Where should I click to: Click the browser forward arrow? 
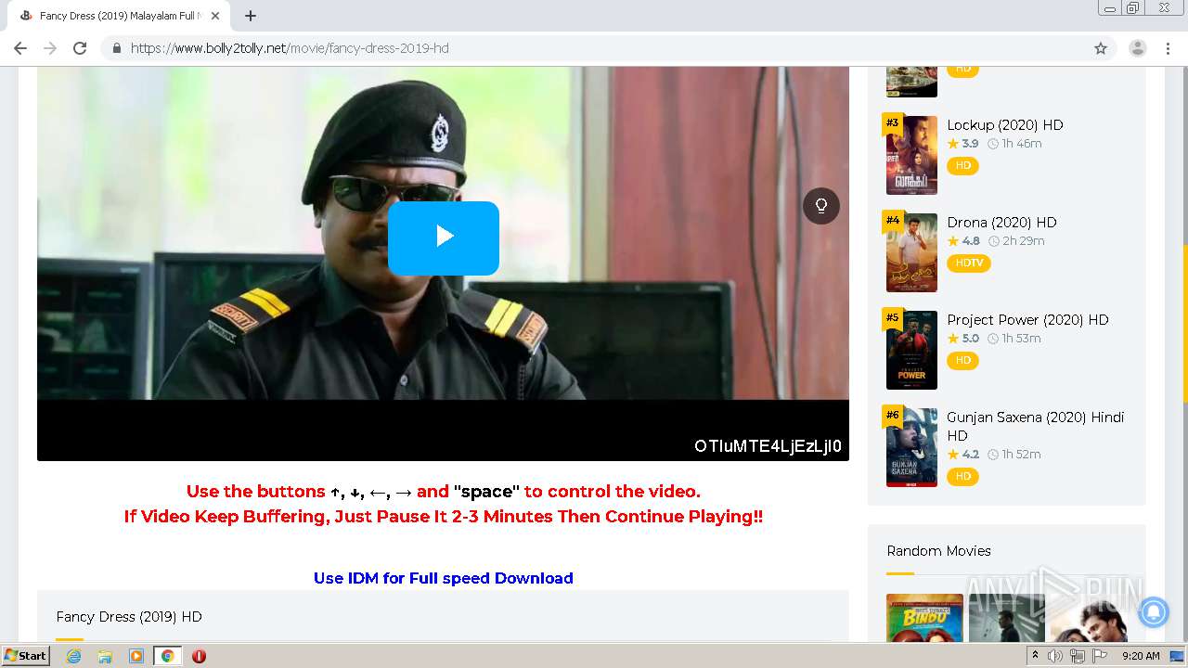click(x=50, y=48)
